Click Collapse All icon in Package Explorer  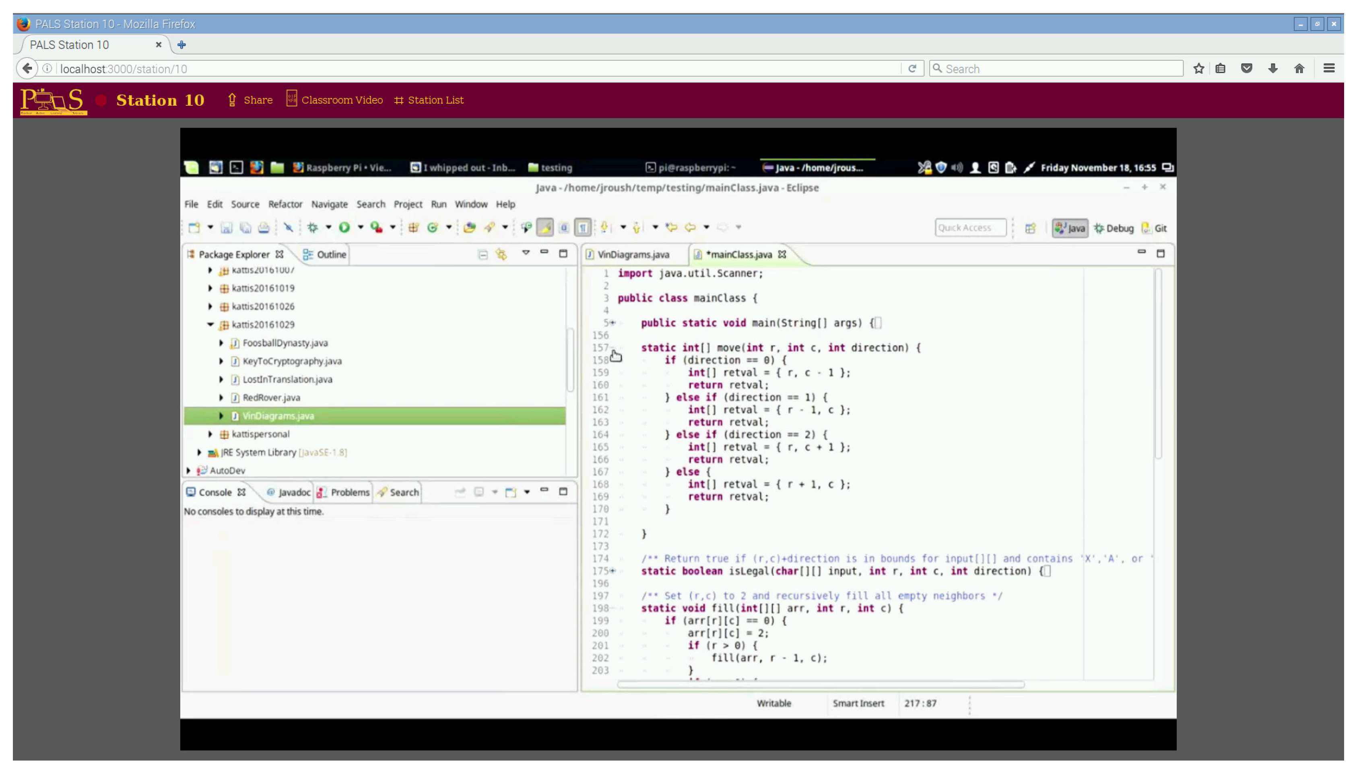pyautogui.click(x=483, y=255)
